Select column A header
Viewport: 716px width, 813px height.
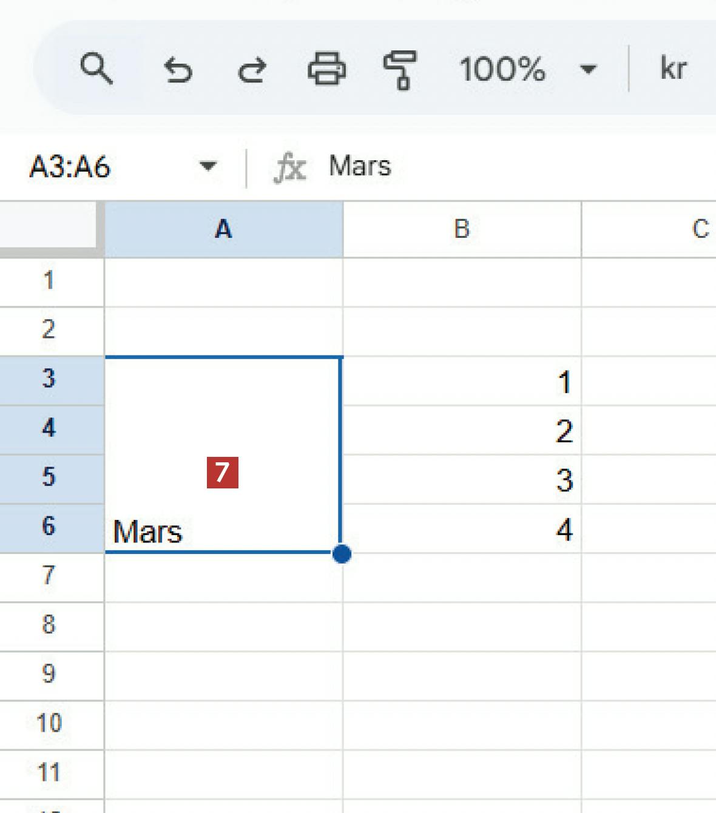tap(223, 229)
